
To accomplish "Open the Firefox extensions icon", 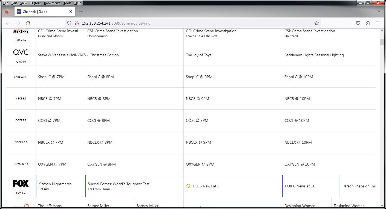I will tap(368, 23).
